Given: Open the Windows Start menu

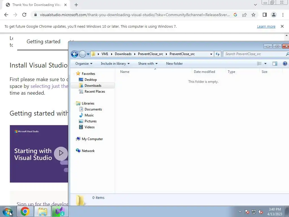Looking at the screenshot, I should pyautogui.click(x=8, y=211).
